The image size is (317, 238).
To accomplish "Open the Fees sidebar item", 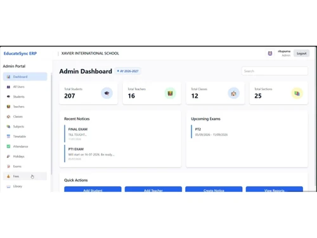I will coord(25,176).
